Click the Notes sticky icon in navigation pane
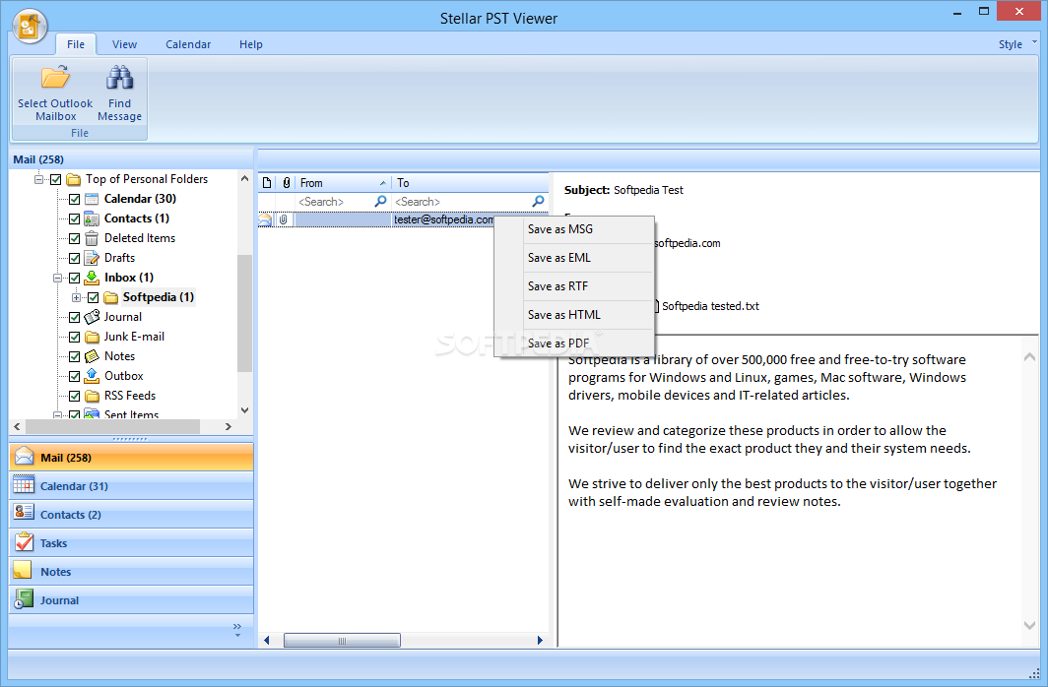The image size is (1048, 687). pos(23,571)
